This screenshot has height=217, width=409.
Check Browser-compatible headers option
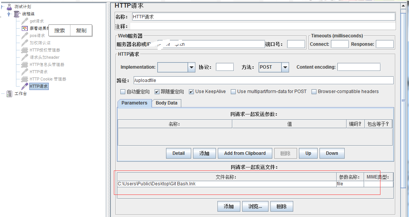click(314, 92)
